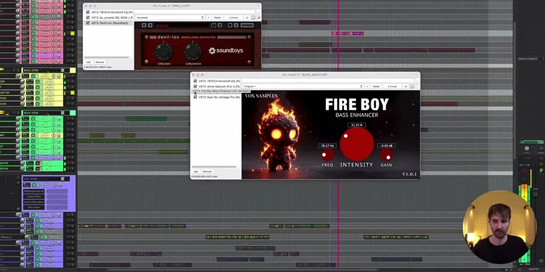The width and height of the screenshot is (545, 272).
Task: Click the 78.57 Hz frequency value field
Action: (328, 146)
